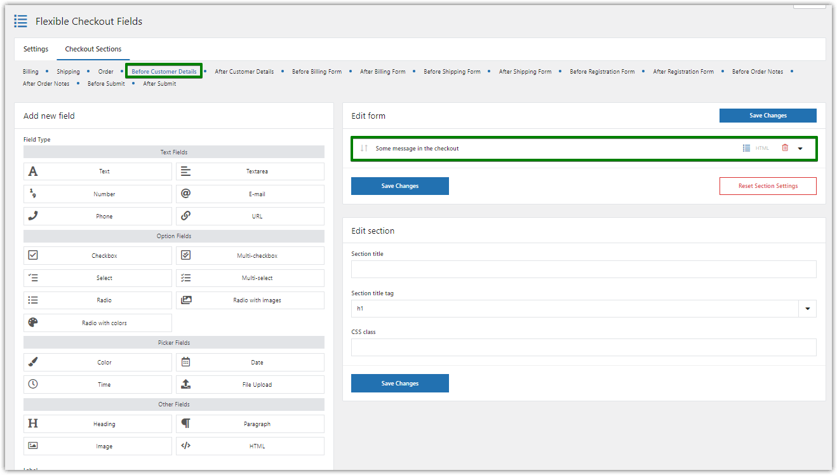Add a Multi-checkbox field type
The image size is (837, 475).
pos(250,255)
